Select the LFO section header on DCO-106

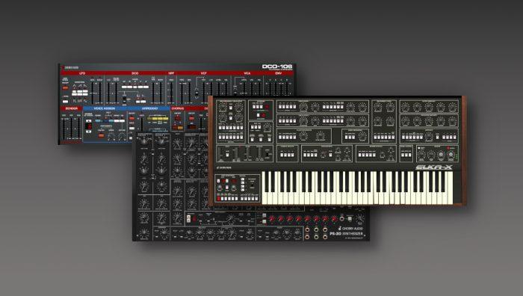tap(82, 73)
